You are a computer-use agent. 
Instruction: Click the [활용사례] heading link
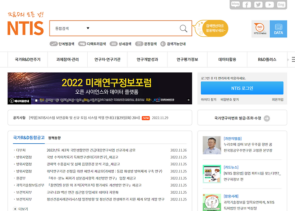coord(231,196)
